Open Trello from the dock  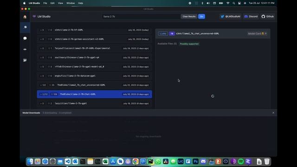point(188,161)
